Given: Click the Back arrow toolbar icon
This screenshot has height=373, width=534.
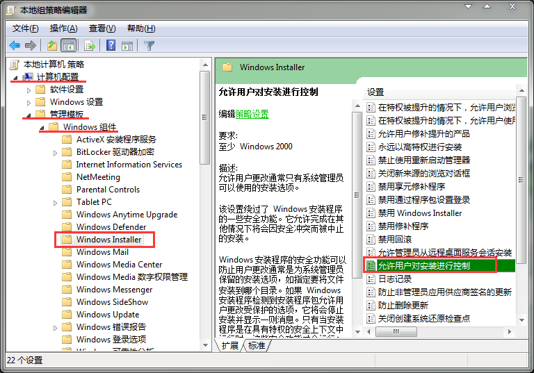Looking at the screenshot, I should [x=15, y=46].
